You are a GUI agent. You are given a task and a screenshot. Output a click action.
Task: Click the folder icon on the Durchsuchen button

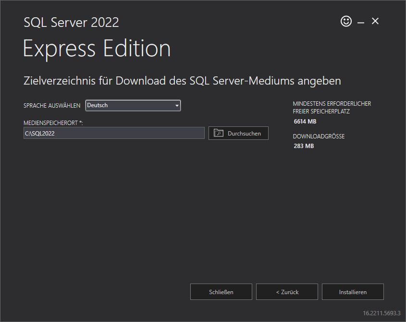[219, 133]
